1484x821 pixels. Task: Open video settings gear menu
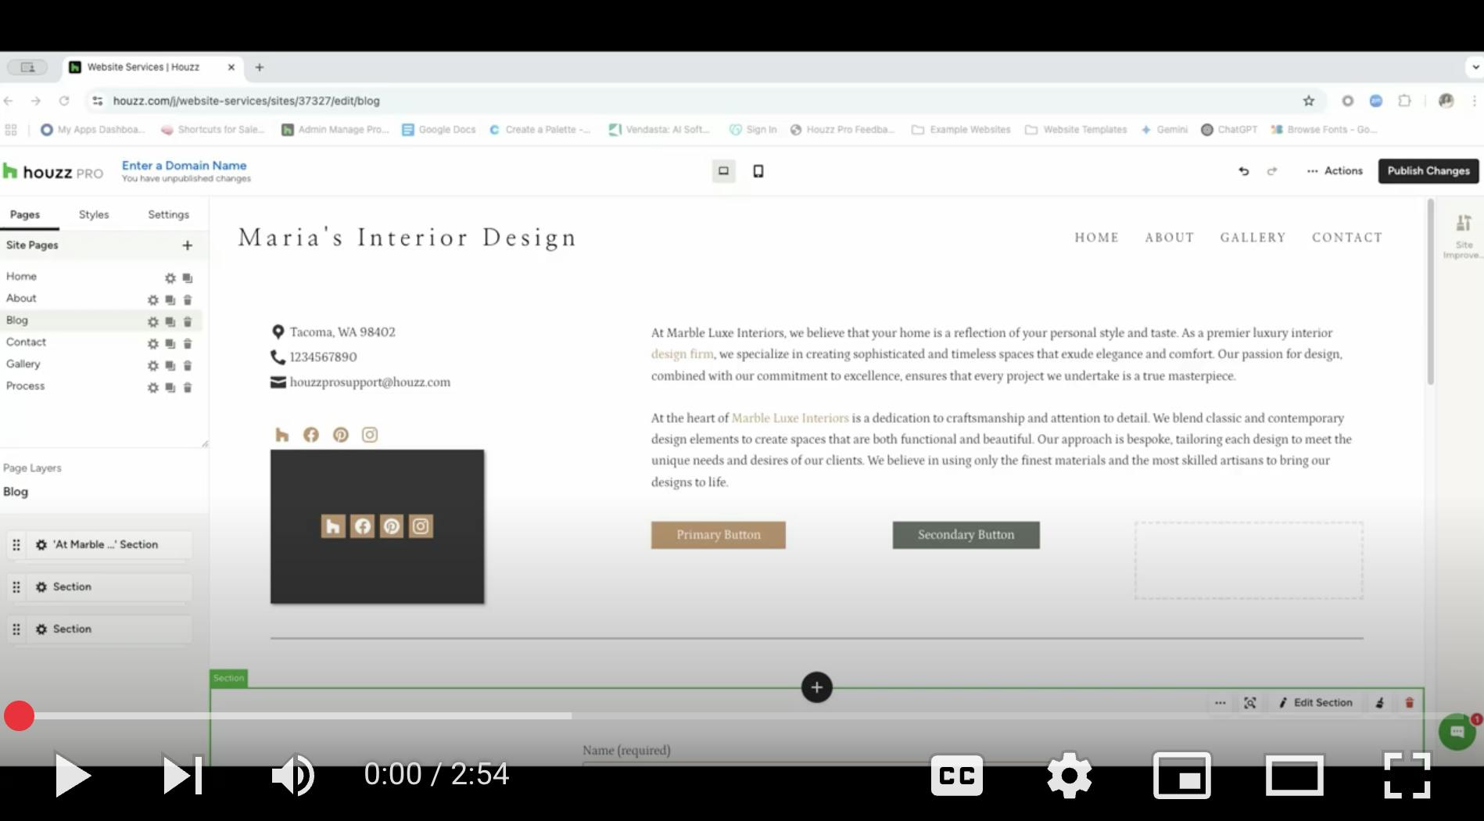[1069, 775]
